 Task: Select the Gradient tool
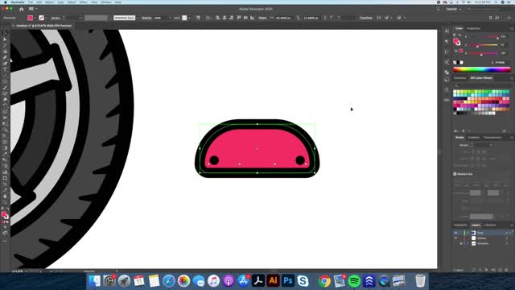[5, 148]
